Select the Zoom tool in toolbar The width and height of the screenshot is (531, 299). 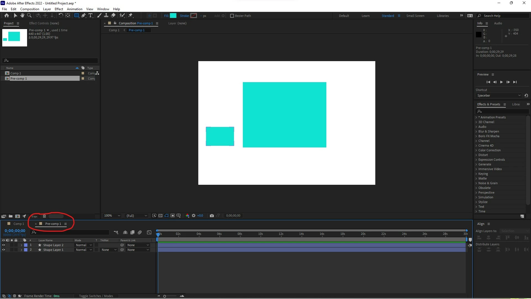click(x=29, y=15)
